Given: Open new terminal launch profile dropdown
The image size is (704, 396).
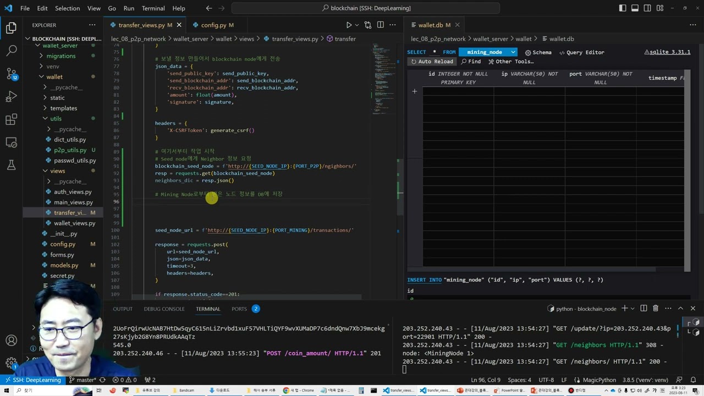Looking at the screenshot, I should (632, 309).
